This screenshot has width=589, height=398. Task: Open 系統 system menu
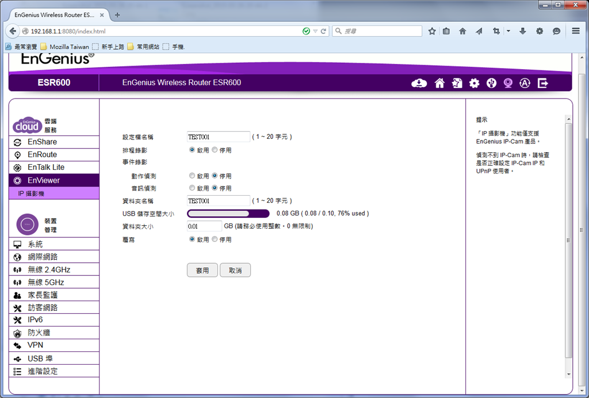pos(53,244)
